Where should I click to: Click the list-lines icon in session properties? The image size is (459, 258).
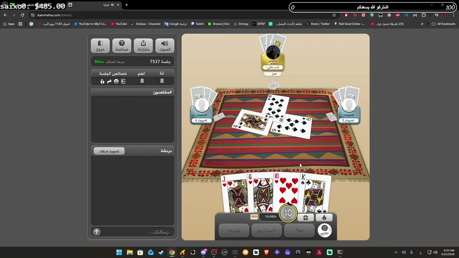coord(123,81)
